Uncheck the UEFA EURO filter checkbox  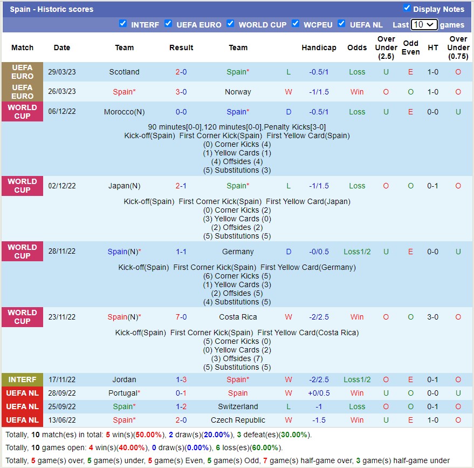[x=168, y=24]
